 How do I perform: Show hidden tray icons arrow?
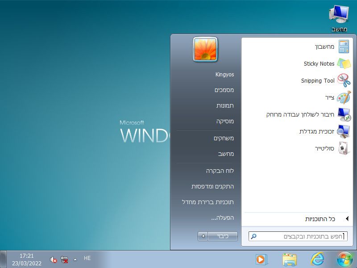pos(75,260)
